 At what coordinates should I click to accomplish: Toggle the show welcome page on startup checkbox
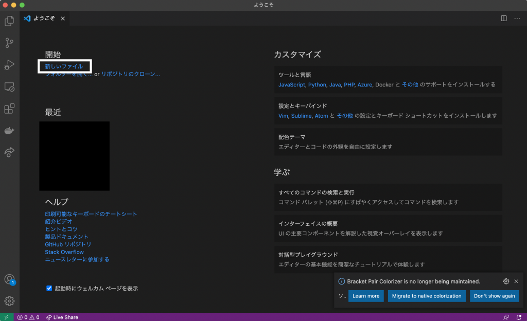49,289
